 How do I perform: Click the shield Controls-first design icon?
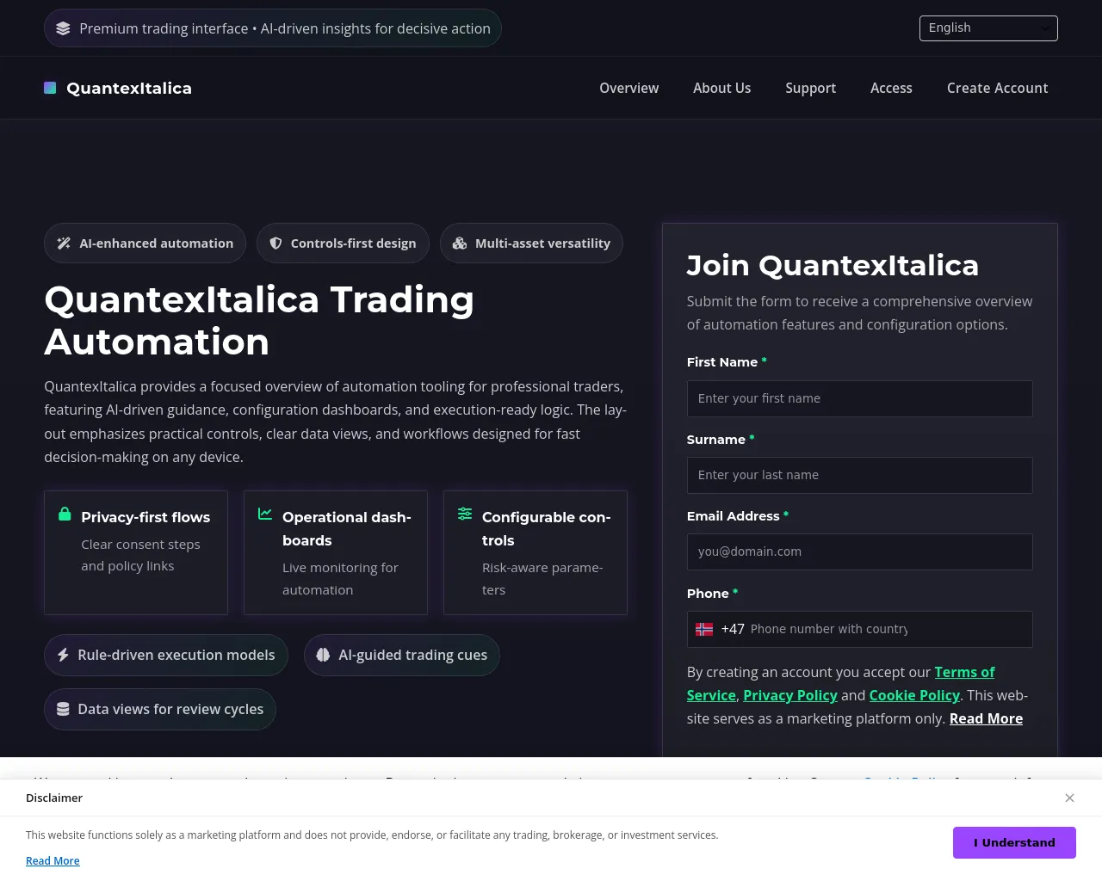pyautogui.click(x=275, y=243)
